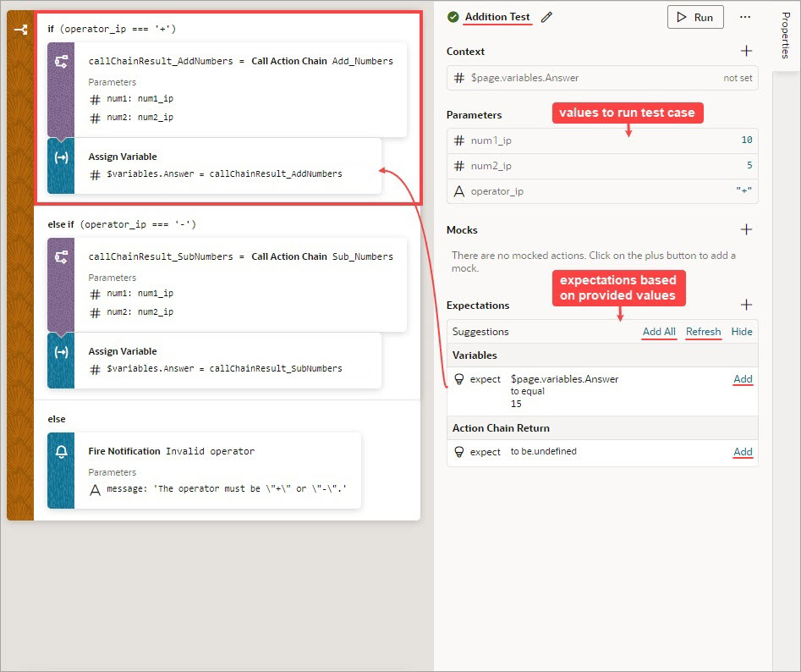Click lightbulb icon beside to be.undefined expectation

coord(458,452)
